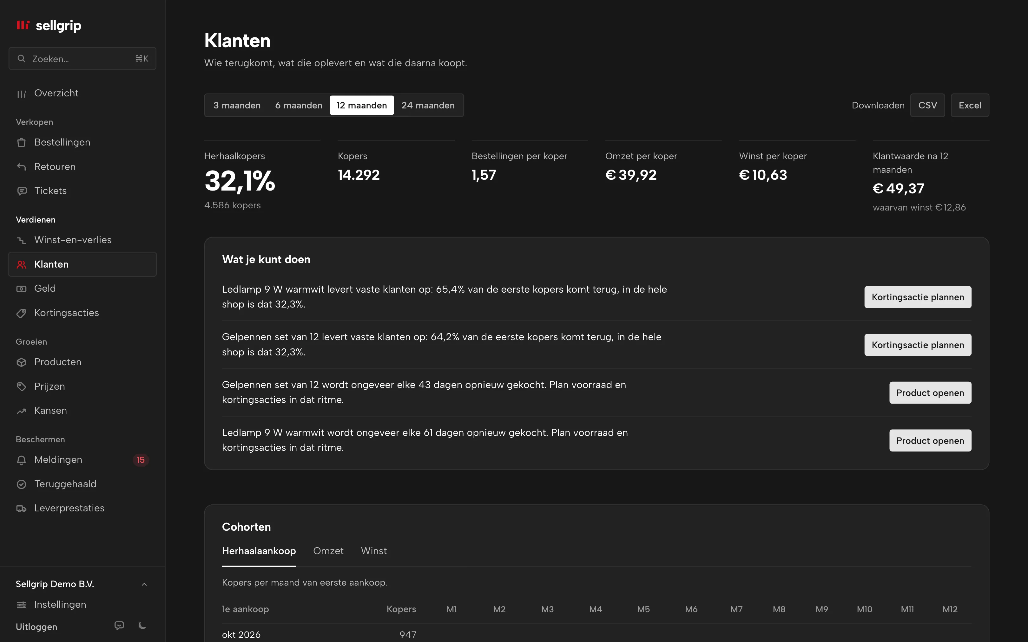This screenshot has width=1028, height=642.
Task: Focus the Zoeken search field
Action: tap(82, 59)
